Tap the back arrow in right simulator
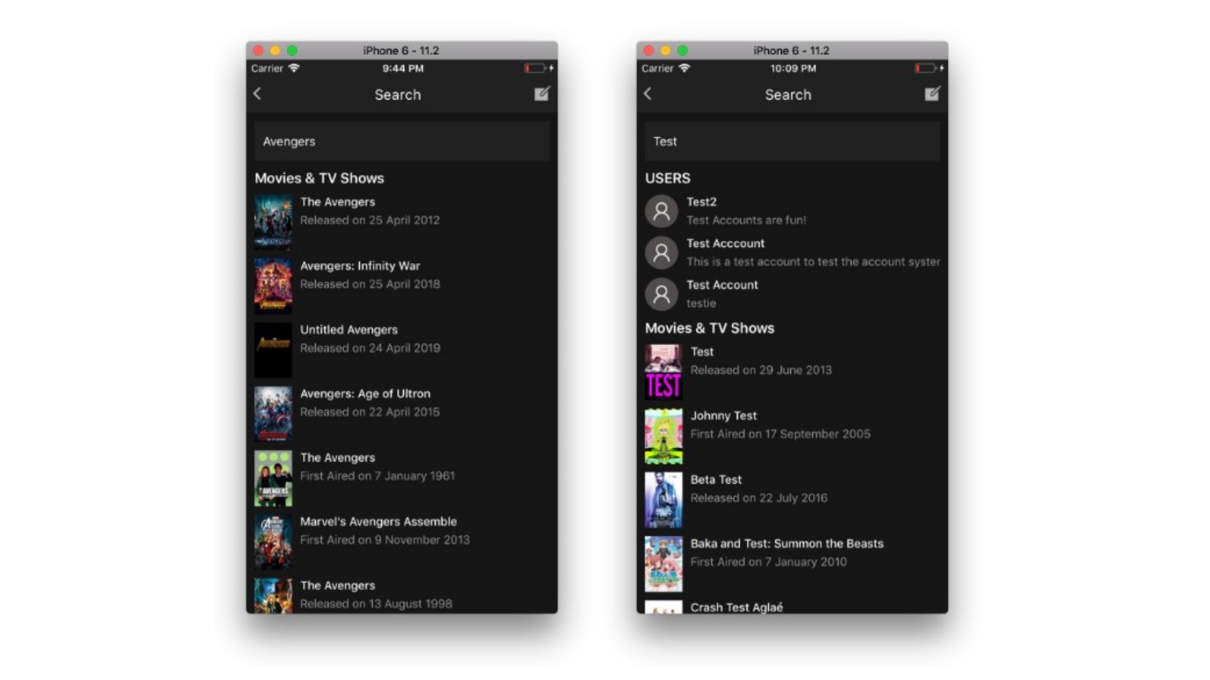The image size is (1210, 680). point(647,94)
